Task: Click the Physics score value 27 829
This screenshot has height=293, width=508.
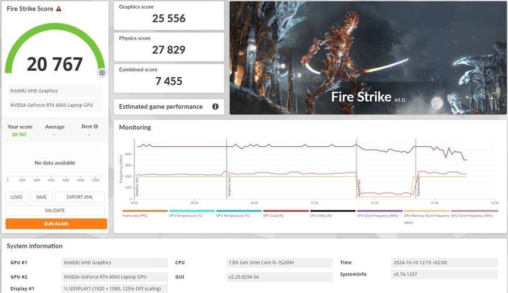Action: 169,50
